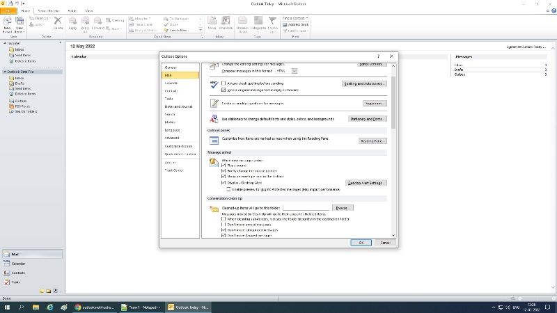Open Tasks in the bottom navigation pane

[32, 282]
